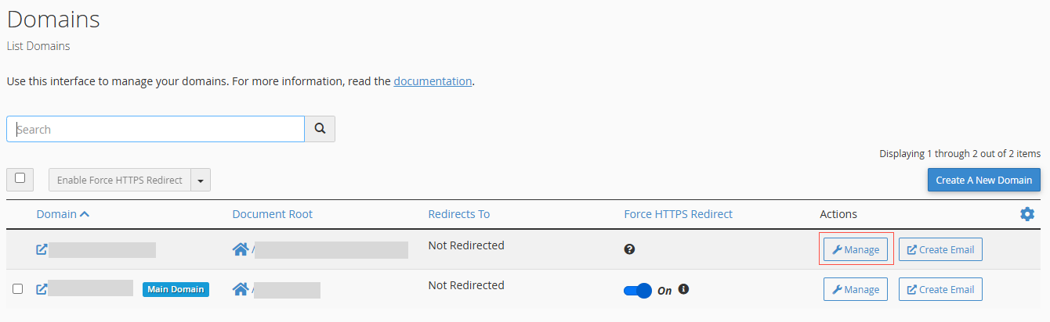
Task: Sort by Document Root column header
Action: click(273, 214)
